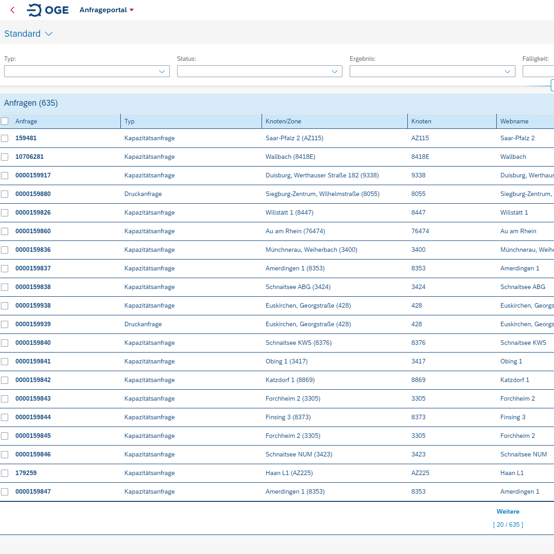Viewport: 554px width, 554px height.
Task: Open request 0000159938
Action: tap(33, 305)
